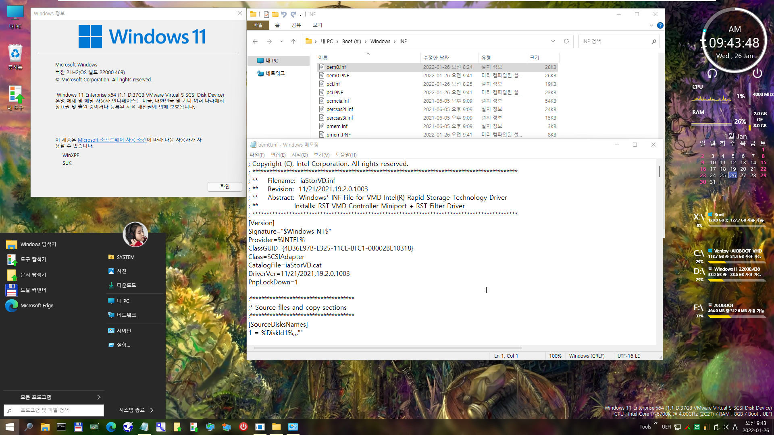Click the pmem.inf file icon

pyautogui.click(x=322, y=126)
